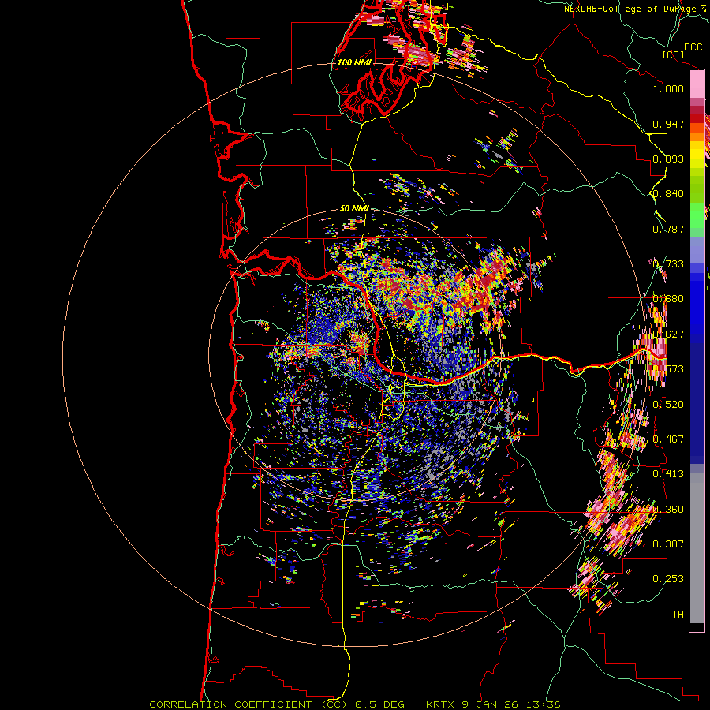
Task: Click the 50 NMI range ring label
Action: (x=354, y=208)
